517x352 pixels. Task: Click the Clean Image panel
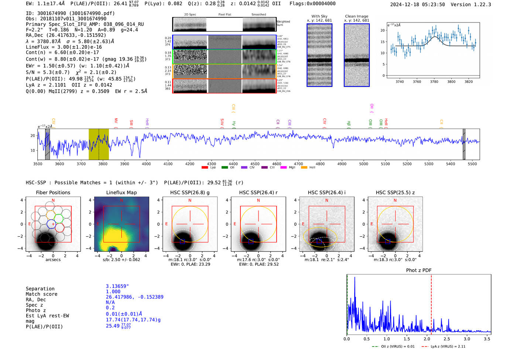(x=357, y=55)
